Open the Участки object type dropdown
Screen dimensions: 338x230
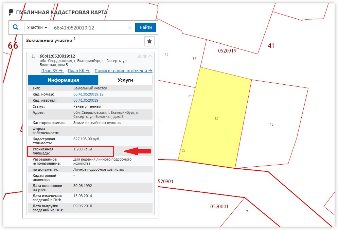(x=37, y=27)
